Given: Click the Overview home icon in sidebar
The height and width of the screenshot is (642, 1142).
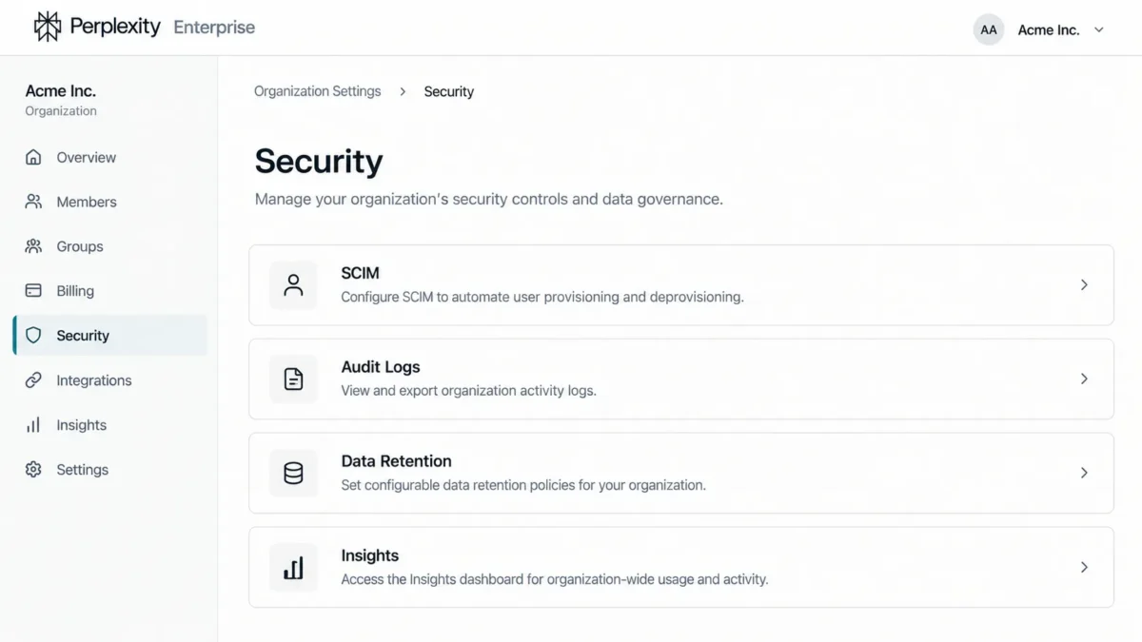Looking at the screenshot, I should coord(33,158).
